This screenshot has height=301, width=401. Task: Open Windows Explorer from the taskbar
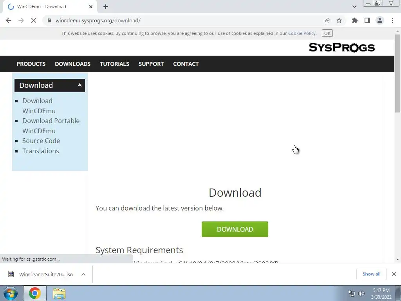pos(59,294)
